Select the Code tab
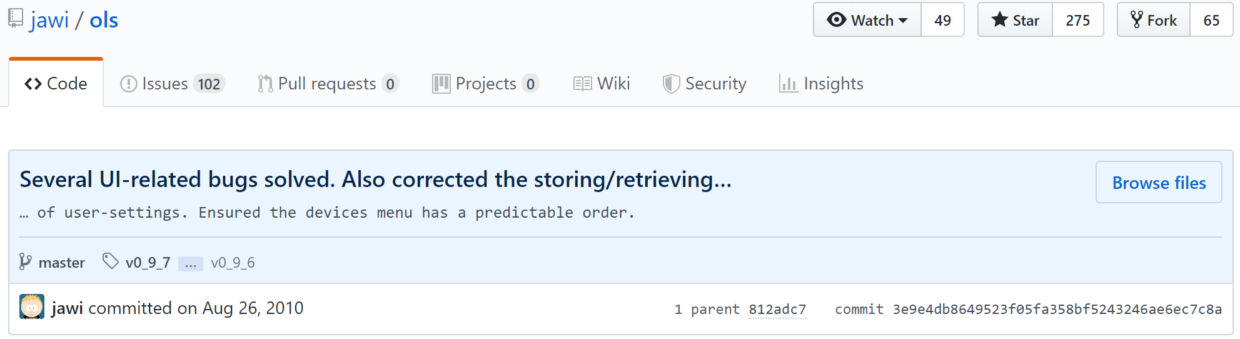Screen dimensions: 1240x339 coord(56,84)
